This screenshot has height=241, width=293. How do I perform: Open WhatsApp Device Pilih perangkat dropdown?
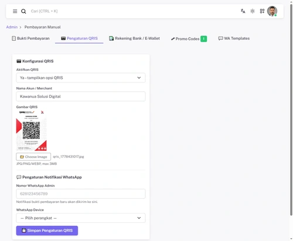click(81, 218)
